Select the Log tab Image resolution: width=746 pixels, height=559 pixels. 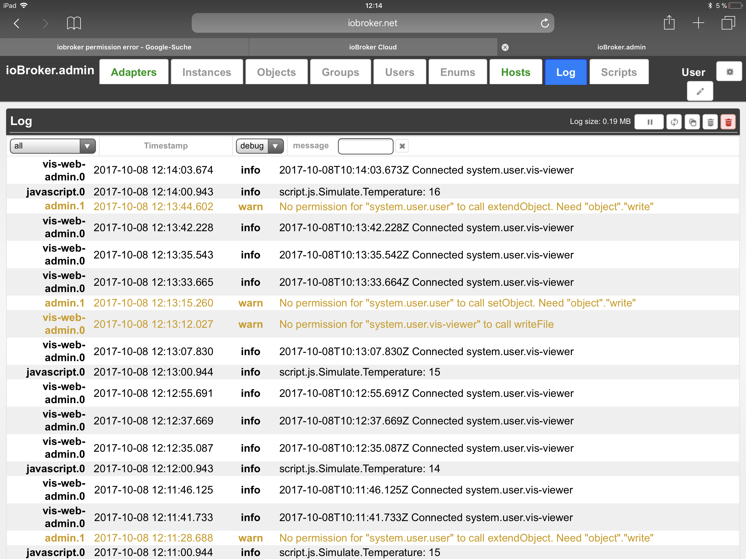click(566, 72)
